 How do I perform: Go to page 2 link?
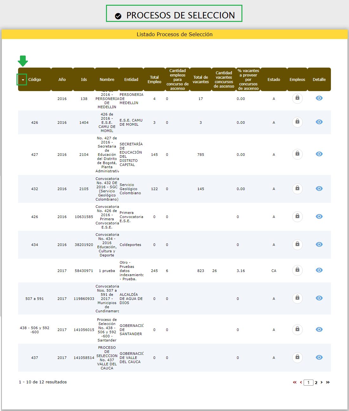point(316,382)
